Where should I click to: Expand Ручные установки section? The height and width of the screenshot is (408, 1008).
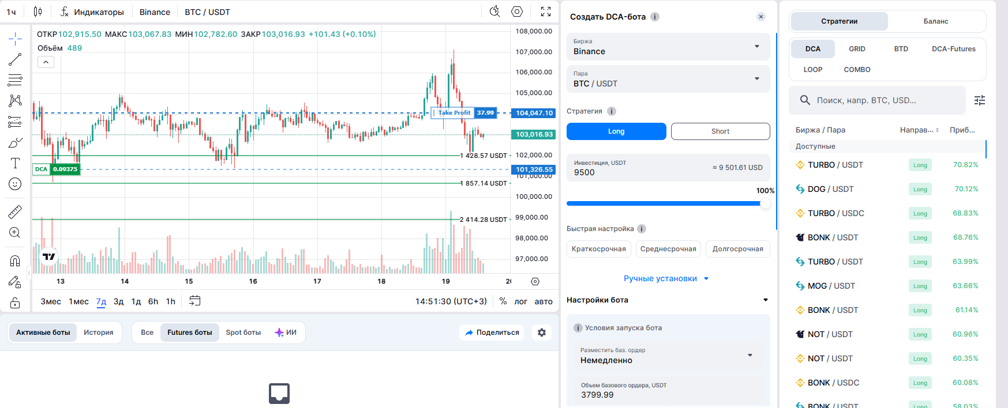click(x=666, y=278)
